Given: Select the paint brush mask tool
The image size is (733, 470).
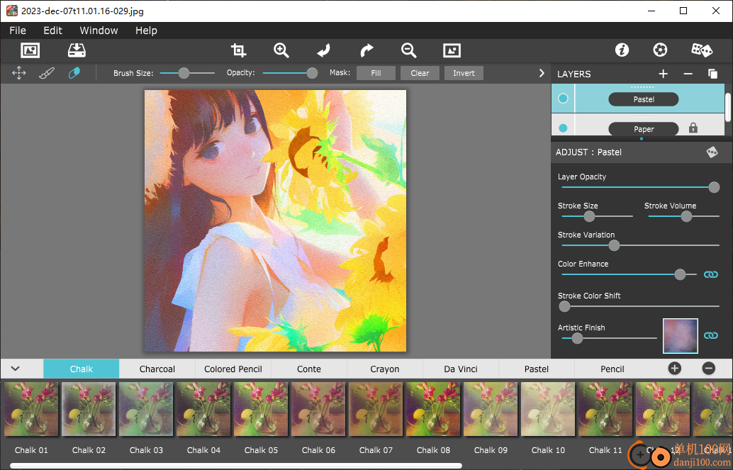Looking at the screenshot, I should [46, 73].
